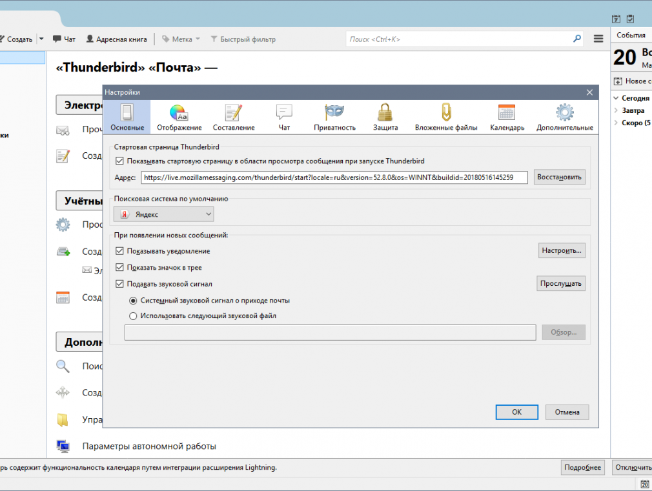Open the calendar tab icon at top right
Image resolution: width=652 pixels, height=491 pixels.
point(616,19)
